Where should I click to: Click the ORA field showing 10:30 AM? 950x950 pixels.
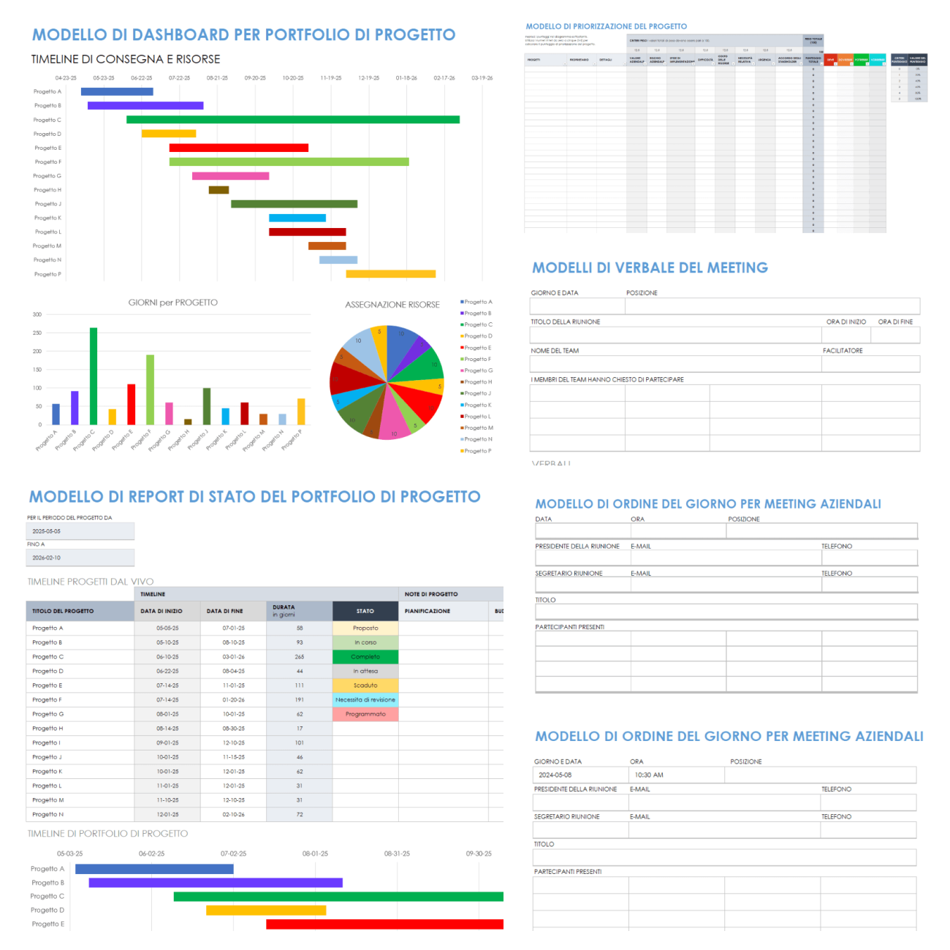click(x=650, y=775)
